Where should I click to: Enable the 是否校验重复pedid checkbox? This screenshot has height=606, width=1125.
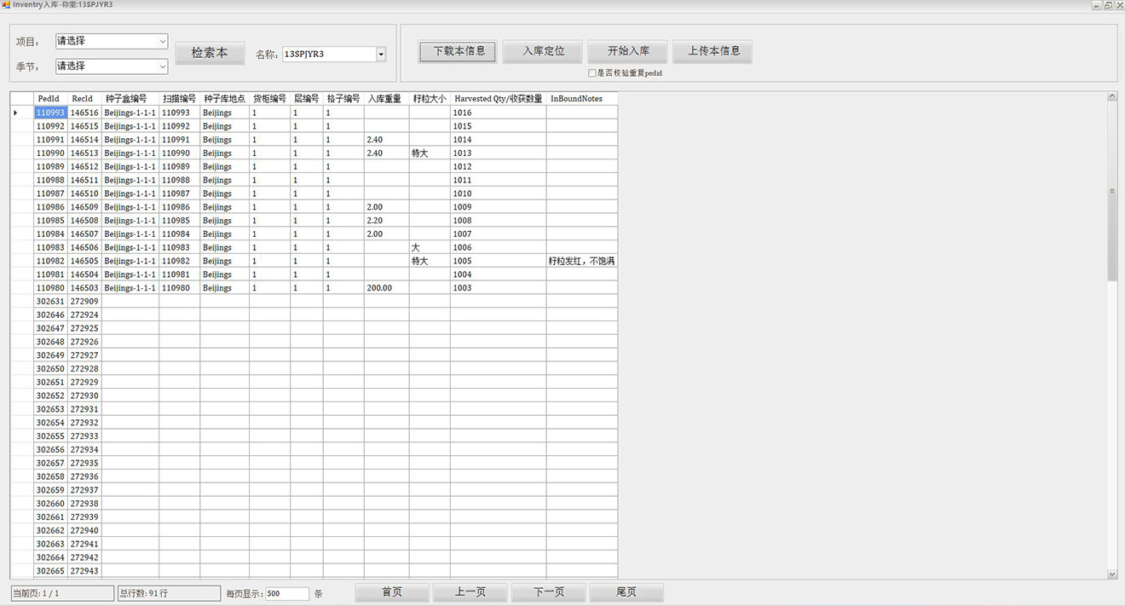(591, 73)
